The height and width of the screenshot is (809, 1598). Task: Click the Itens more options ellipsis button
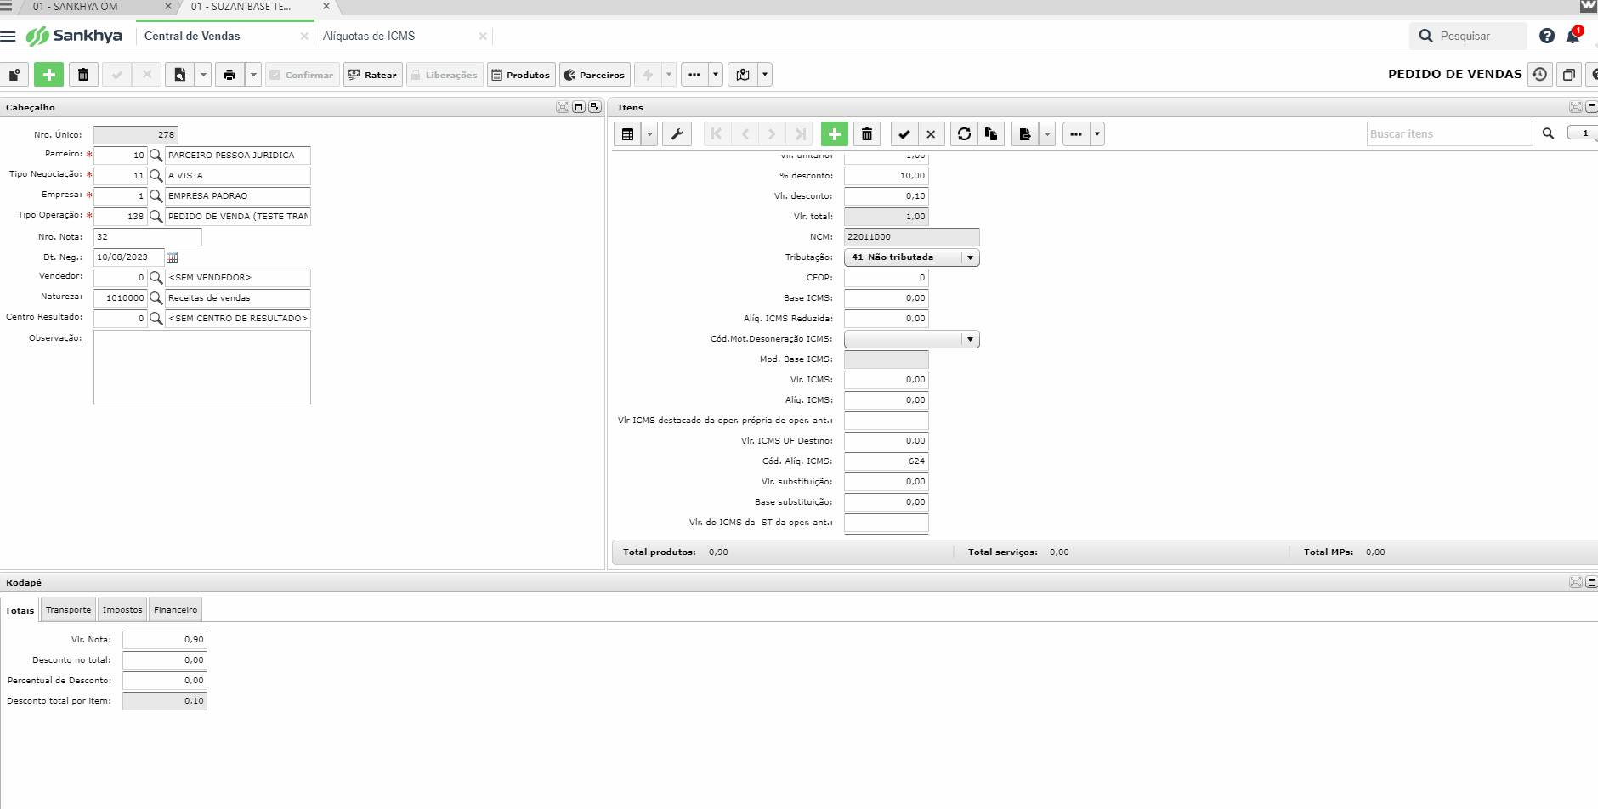click(1076, 134)
